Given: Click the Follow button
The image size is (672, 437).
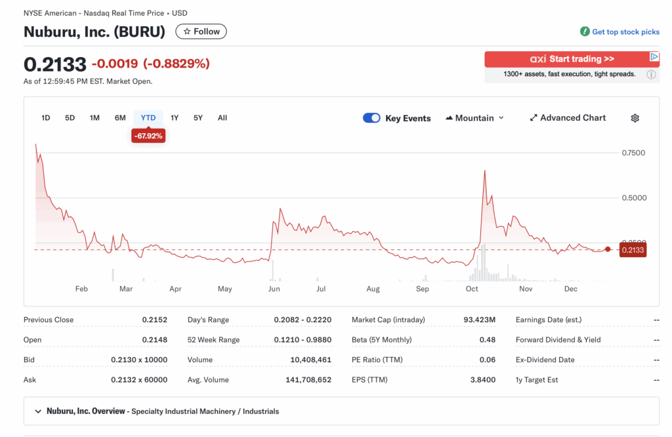Looking at the screenshot, I should pyautogui.click(x=201, y=31).
